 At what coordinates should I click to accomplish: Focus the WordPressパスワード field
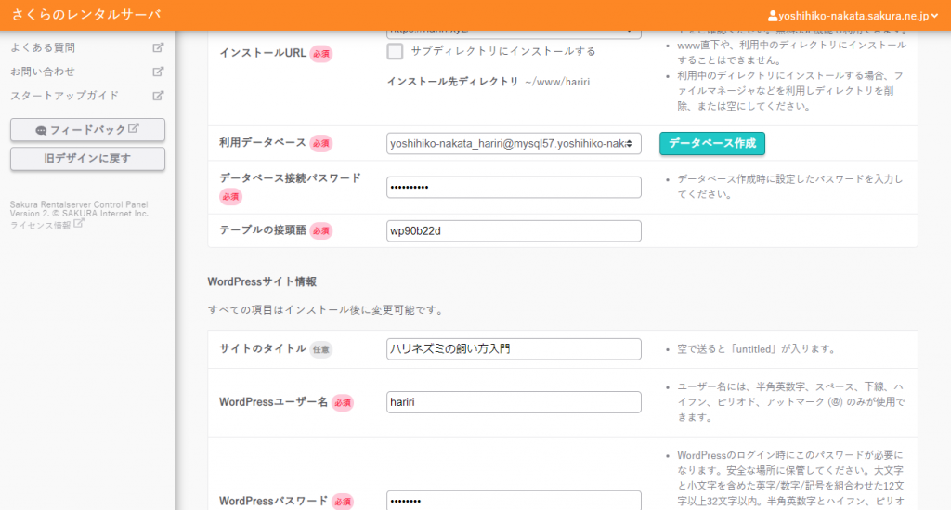514,501
